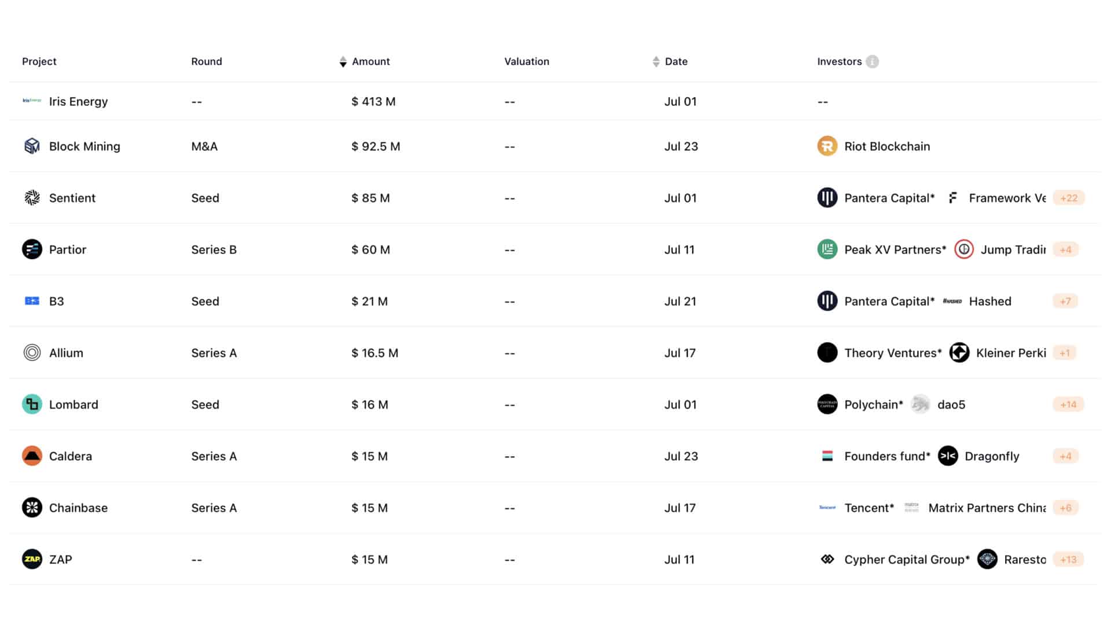Viewport: 1111px width, 625px height.
Task: Click the dao5 investor logo
Action: click(920, 404)
